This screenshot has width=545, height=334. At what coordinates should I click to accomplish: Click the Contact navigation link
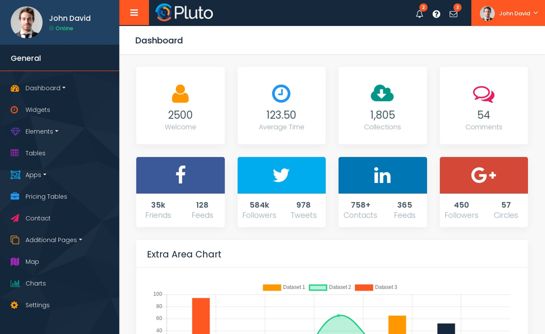38,218
